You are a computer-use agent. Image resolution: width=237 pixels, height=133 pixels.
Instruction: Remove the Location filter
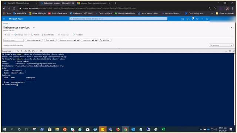pyautogui.click(x=96, y=40)
